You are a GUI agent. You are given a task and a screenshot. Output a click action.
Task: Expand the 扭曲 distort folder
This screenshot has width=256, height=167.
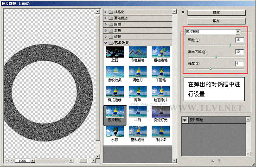[105, 24]
